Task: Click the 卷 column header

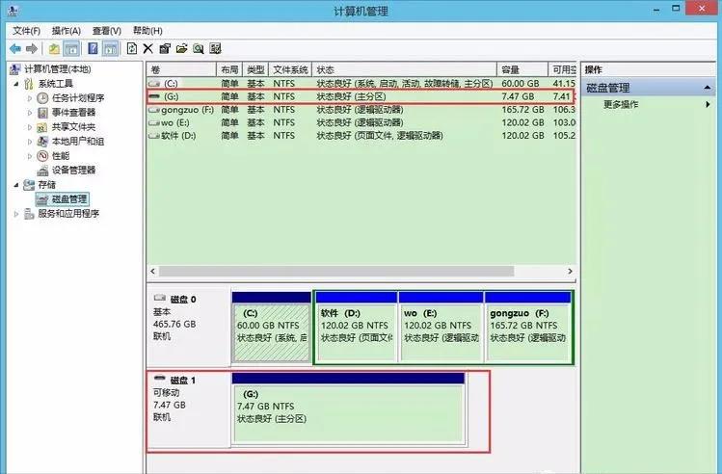Action: pos(181,70)
